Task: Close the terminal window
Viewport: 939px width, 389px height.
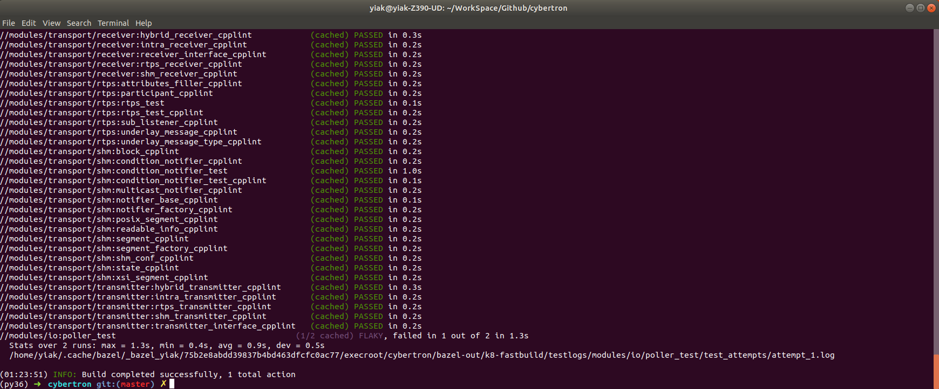Action: click(x=931, y=8)
